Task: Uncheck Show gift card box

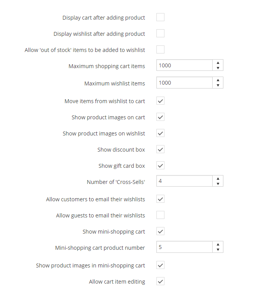Action: [x=160, y=165]
